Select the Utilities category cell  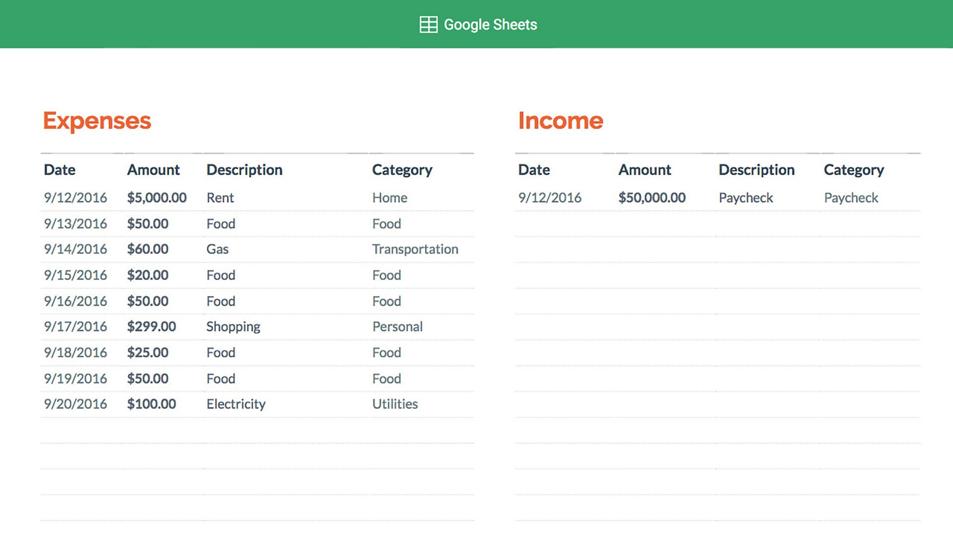395,404
